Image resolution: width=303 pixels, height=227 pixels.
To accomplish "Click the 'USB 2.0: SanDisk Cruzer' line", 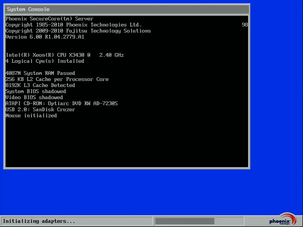I will click(40, 109).
